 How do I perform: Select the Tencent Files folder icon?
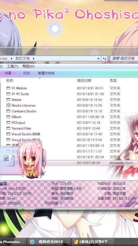click(8, 128)
